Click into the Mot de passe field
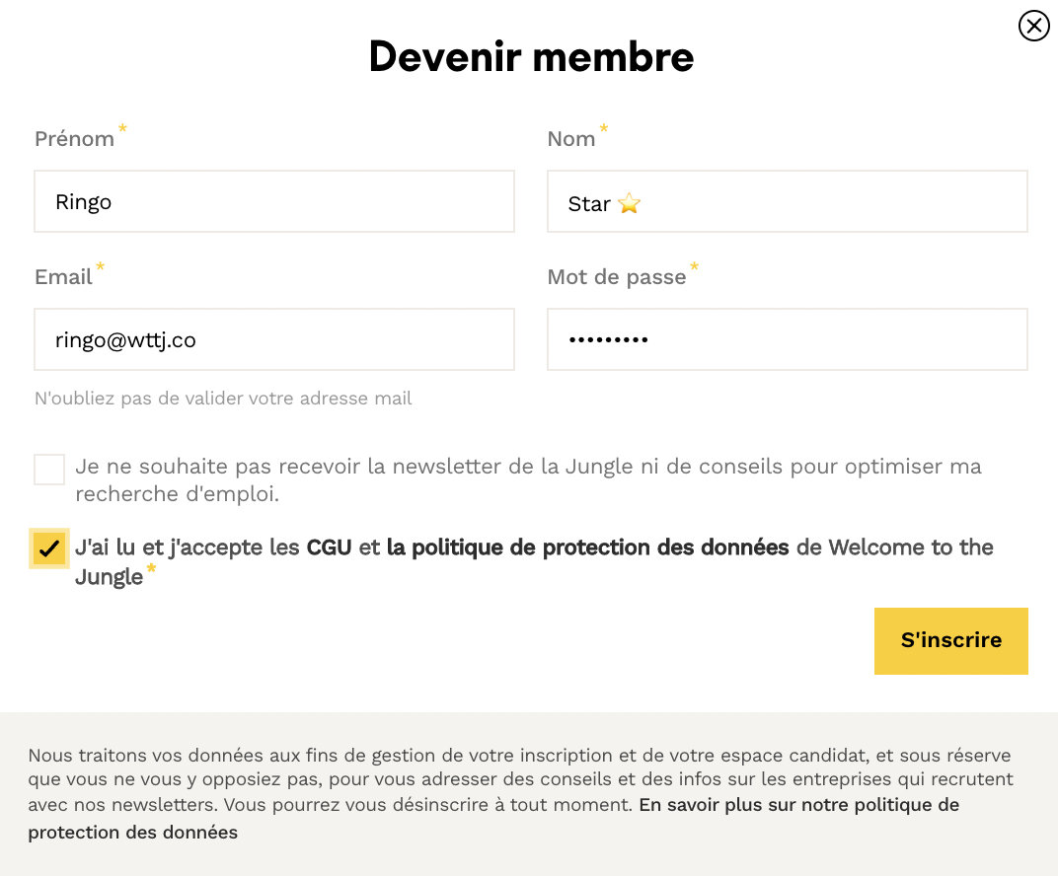Image resolution: width=1058 pixels, height=876 pixels. coord(787,339)
